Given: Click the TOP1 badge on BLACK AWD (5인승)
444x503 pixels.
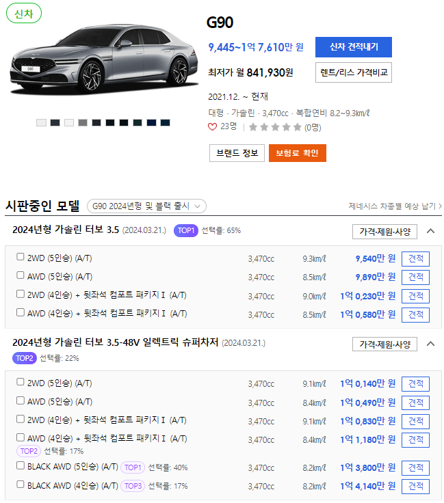Looking at the screenshot, I should (x=133, y=467).
